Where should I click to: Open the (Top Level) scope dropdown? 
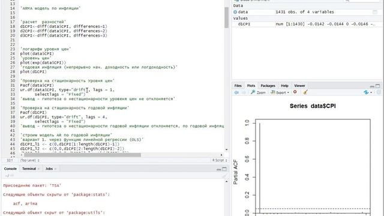tap(29, 160)
